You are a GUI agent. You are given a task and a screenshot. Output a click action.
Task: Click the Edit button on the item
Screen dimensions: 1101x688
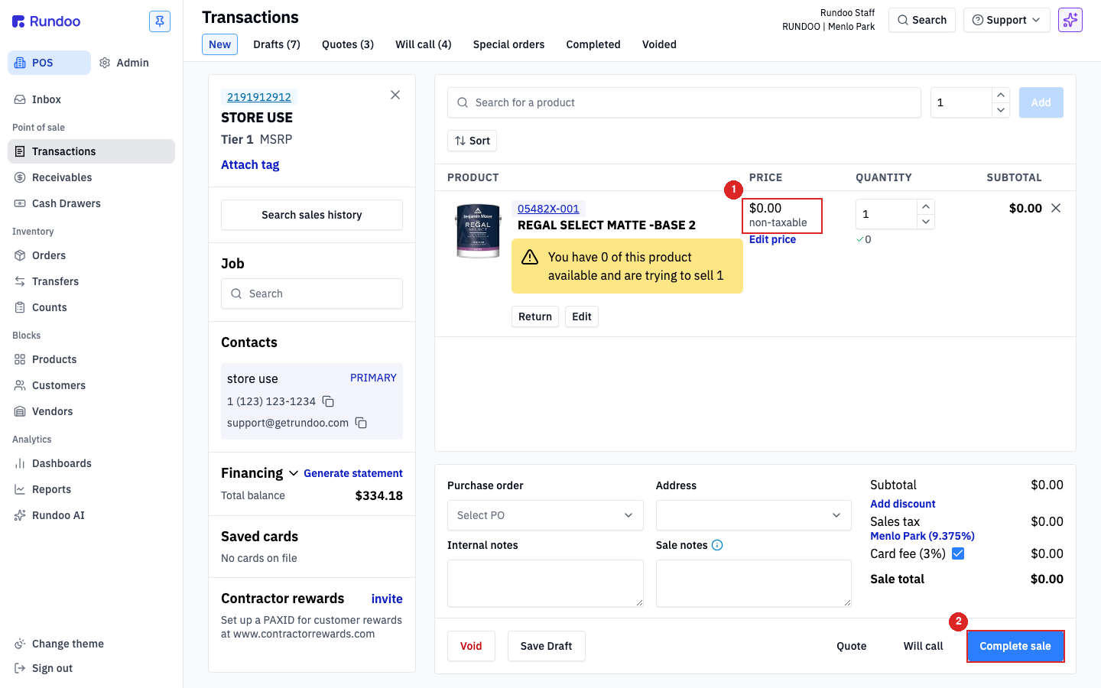coord(582,316)
